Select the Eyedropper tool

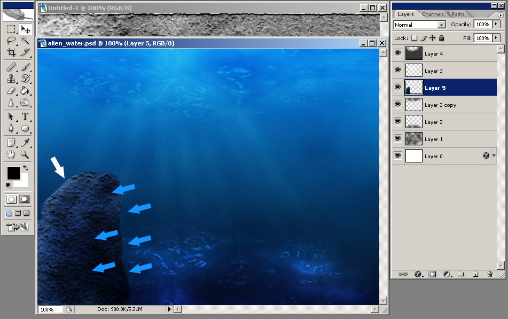pos(25,142)
